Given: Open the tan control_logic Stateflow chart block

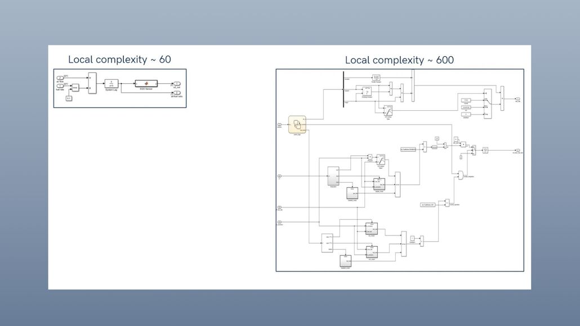Looking at the screenshot, I should pos(297,124).
